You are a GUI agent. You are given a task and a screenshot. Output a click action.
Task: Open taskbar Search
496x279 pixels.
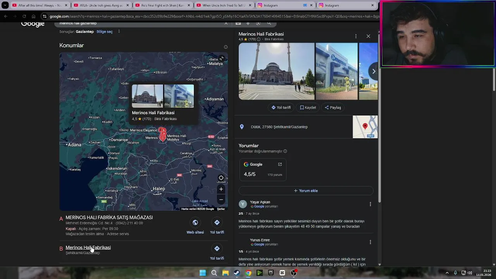tap(214, 273)
